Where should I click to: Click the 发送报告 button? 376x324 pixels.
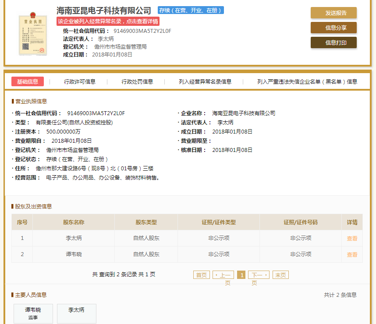pos(333,13)
